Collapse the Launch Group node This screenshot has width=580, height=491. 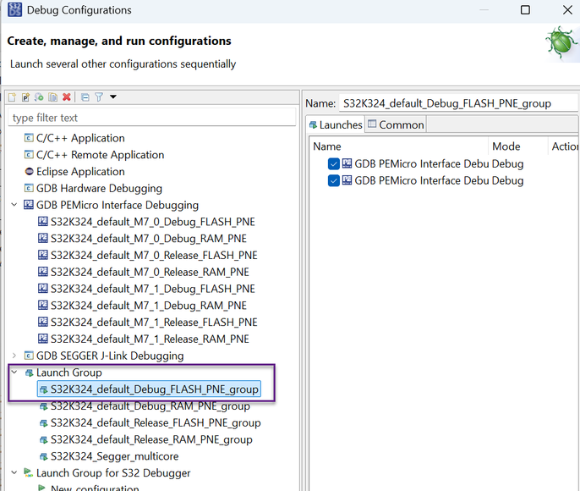click(14, 372)
